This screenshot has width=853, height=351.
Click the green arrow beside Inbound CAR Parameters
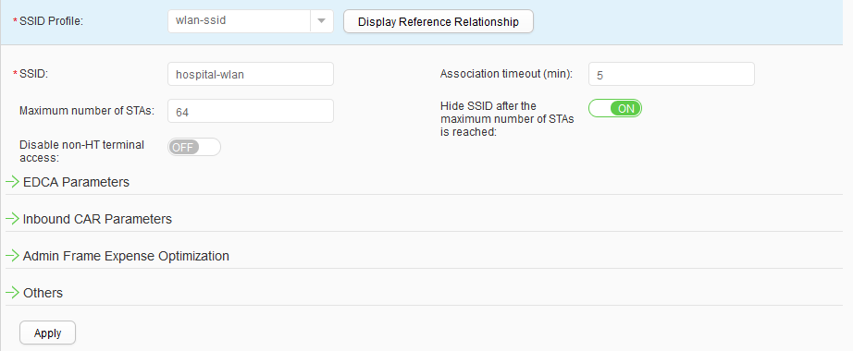pyautogui.click(x=13, y=219)
